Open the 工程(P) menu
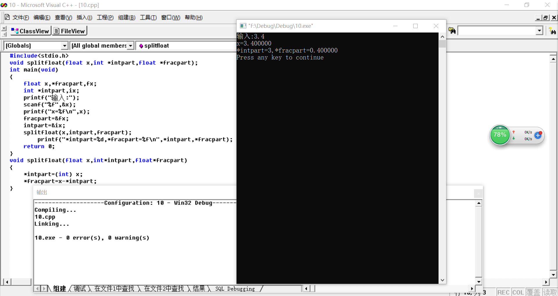The image size is (558, 296). coord(105,17)
